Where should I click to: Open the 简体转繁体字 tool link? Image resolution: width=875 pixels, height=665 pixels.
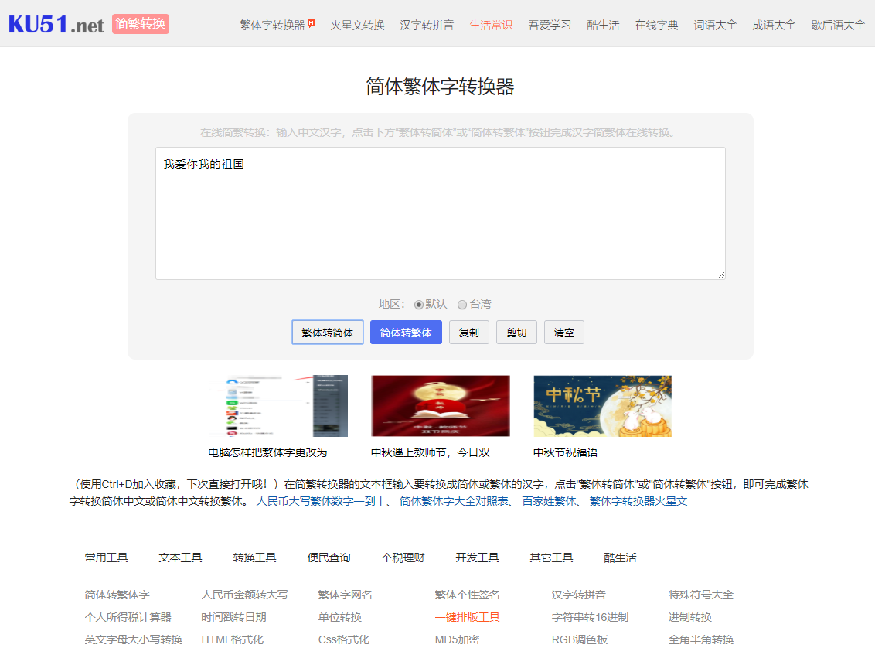click(117, 595)
